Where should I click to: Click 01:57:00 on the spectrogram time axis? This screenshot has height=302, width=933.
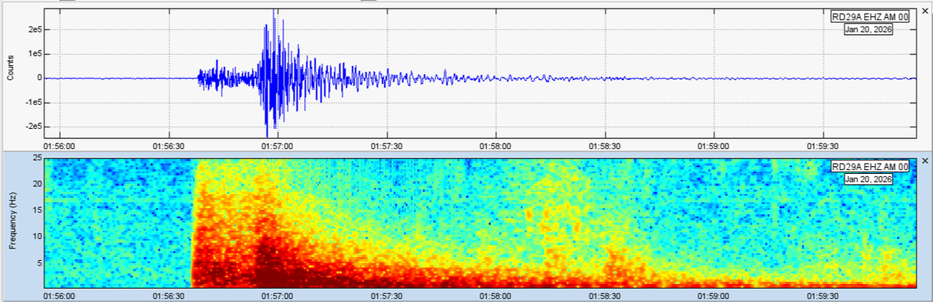click(x=277, y=296)
